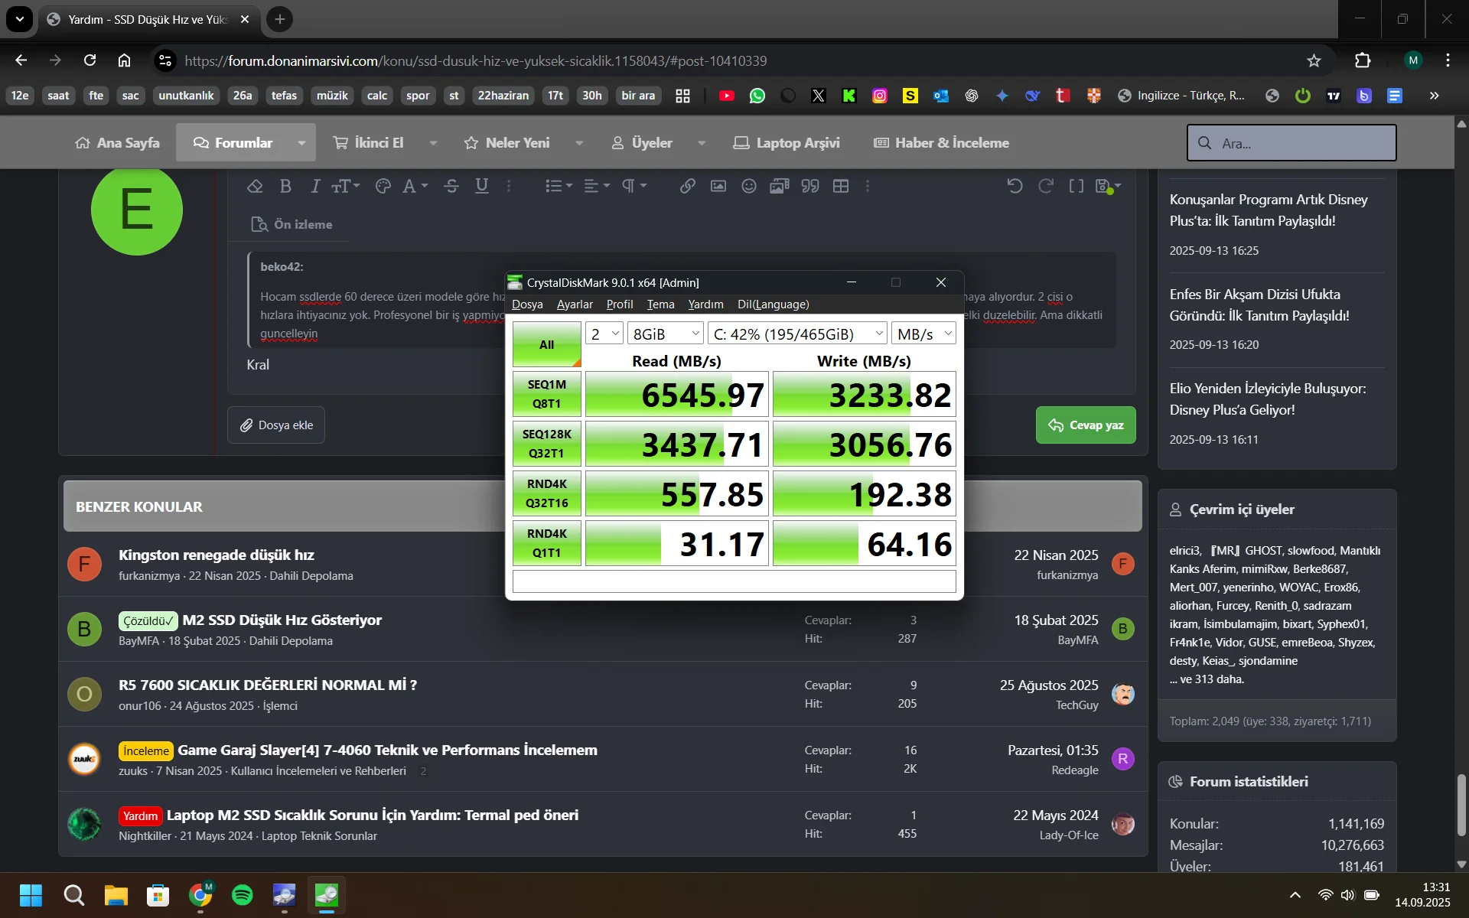
Task: Insert a table in editor
Action: [x=841, y=186]
